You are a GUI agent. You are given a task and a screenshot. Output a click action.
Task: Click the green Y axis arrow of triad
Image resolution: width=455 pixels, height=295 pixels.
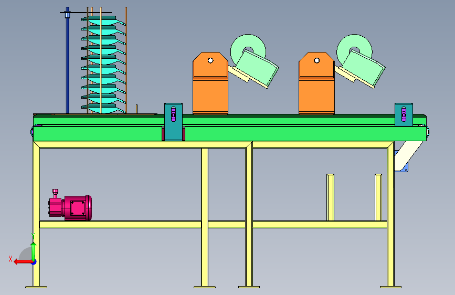click(x=34, y=251)
